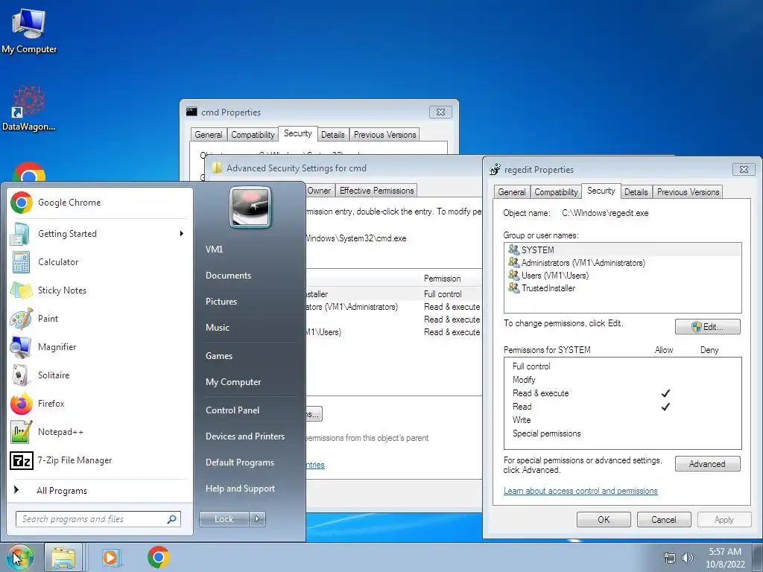
Task: Click the volume speaker tray icon
Action: (x=688, y=558)
